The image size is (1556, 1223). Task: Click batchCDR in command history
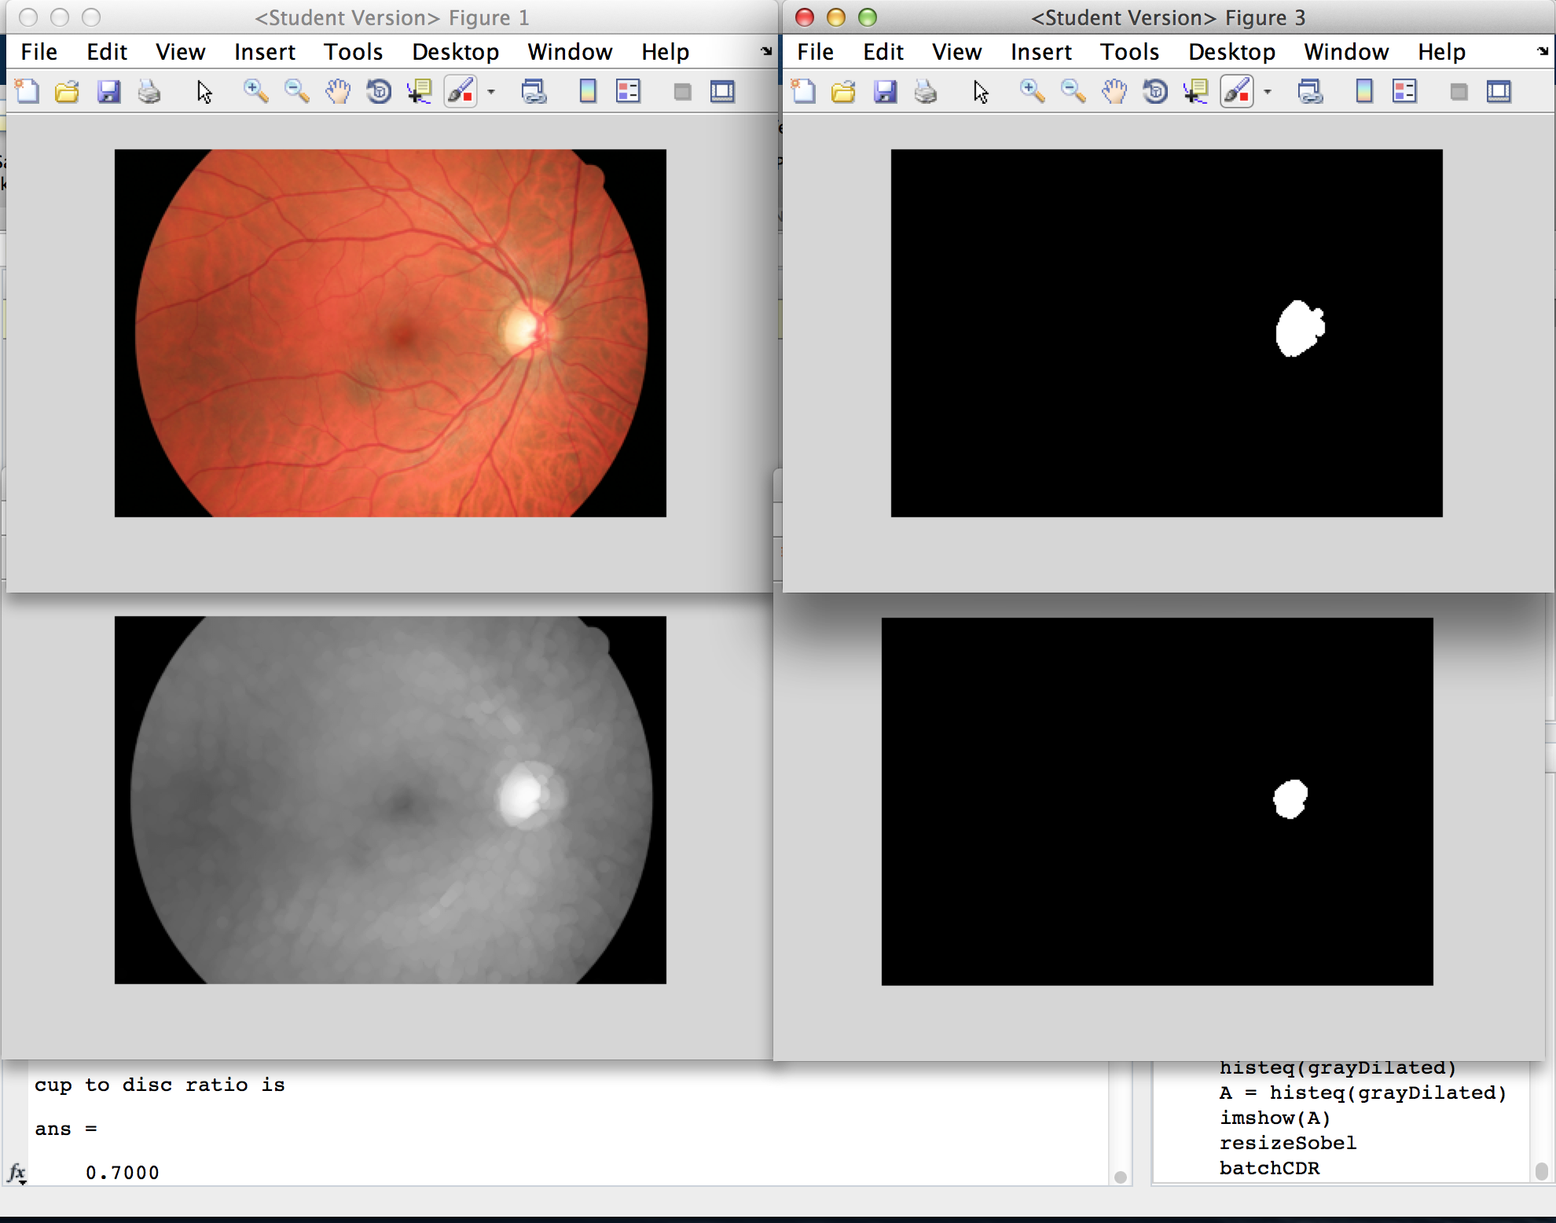click(1269, 1168)
